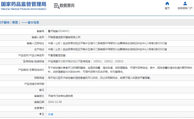Image resolution: width=194 pixels, height=119 pixels.
Task: Click the lightbulb icon beside 注
Action: (x=40, y=114)
